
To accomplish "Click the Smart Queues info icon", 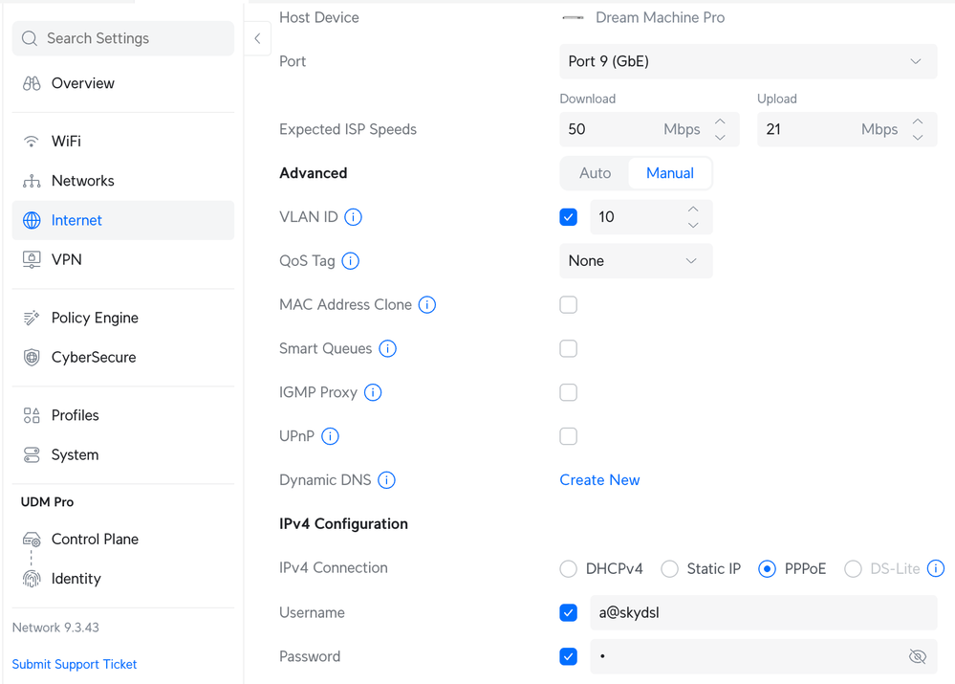I will click(x=387, y=349).
